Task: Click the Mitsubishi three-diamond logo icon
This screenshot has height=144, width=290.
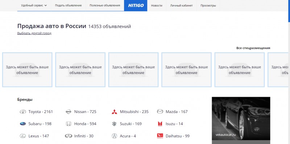Action: point(114,112)
